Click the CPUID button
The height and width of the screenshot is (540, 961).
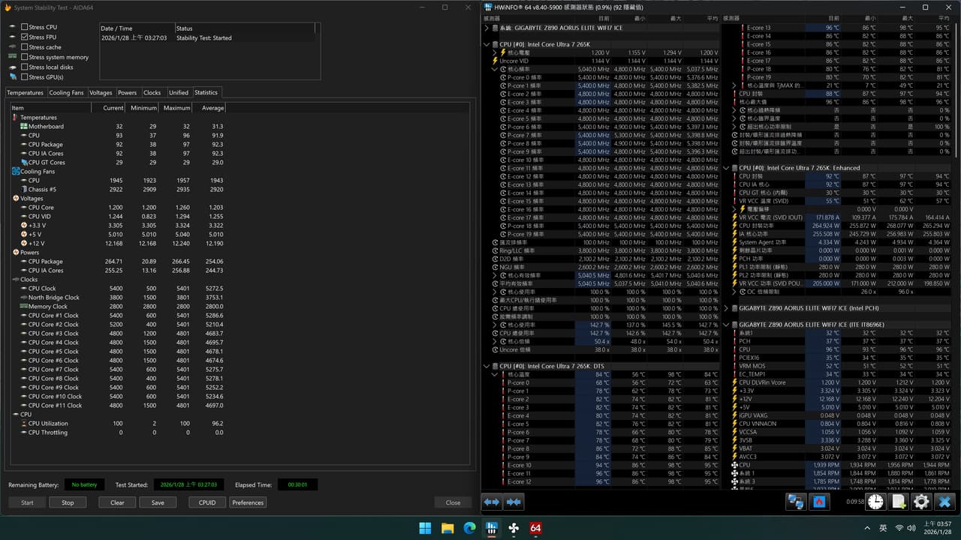coord(207,502)
